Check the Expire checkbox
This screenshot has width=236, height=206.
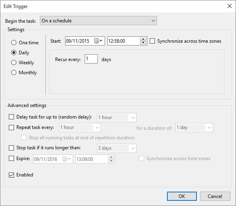click(12, 158)
